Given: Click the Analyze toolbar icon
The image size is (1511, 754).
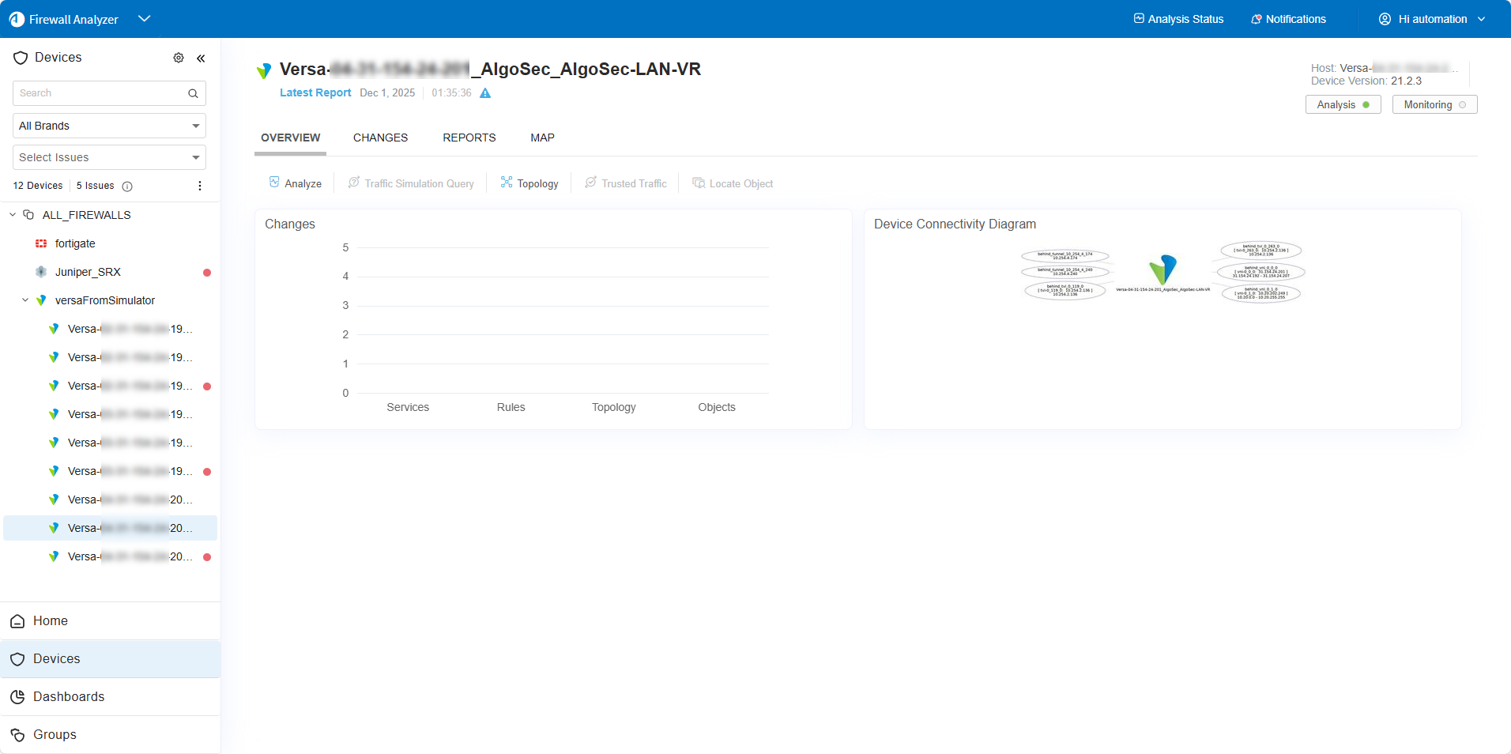Looking at the screenshot, I should 274,183.
